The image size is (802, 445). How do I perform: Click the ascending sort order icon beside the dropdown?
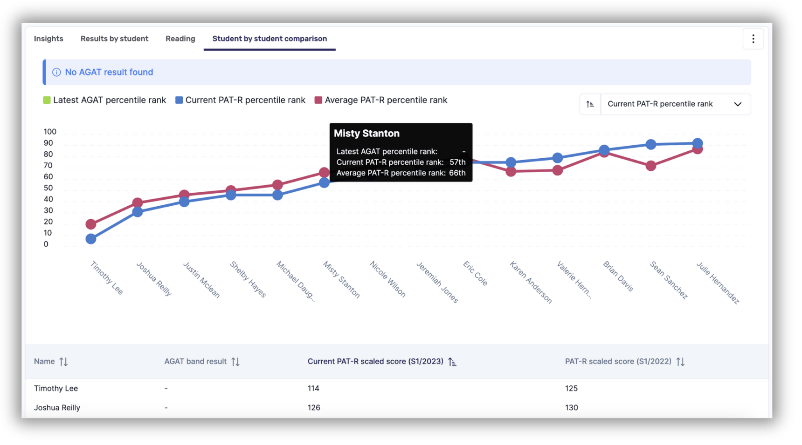(590, 104)
